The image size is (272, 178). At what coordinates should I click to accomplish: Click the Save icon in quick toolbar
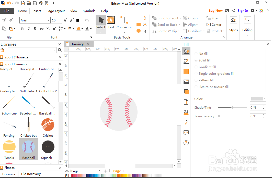click(35, 3)
